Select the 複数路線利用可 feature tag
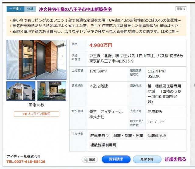Screen dimensions: 195x169 tap(103, 146)
